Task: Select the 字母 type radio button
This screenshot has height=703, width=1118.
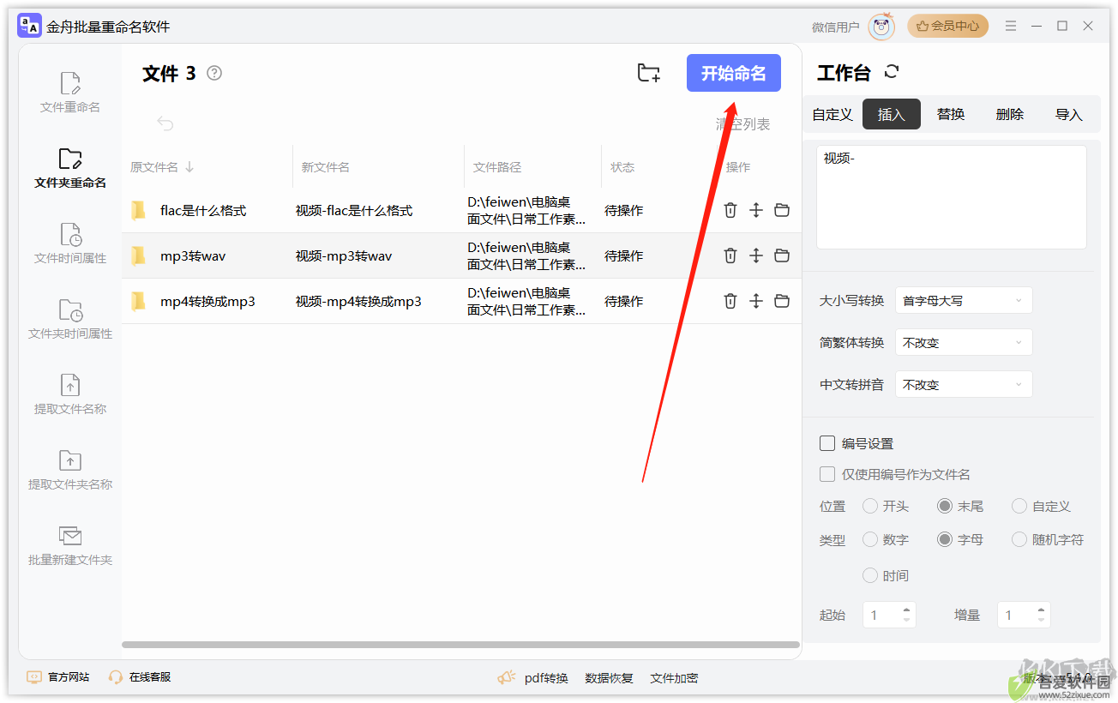Action: point(945,539)
